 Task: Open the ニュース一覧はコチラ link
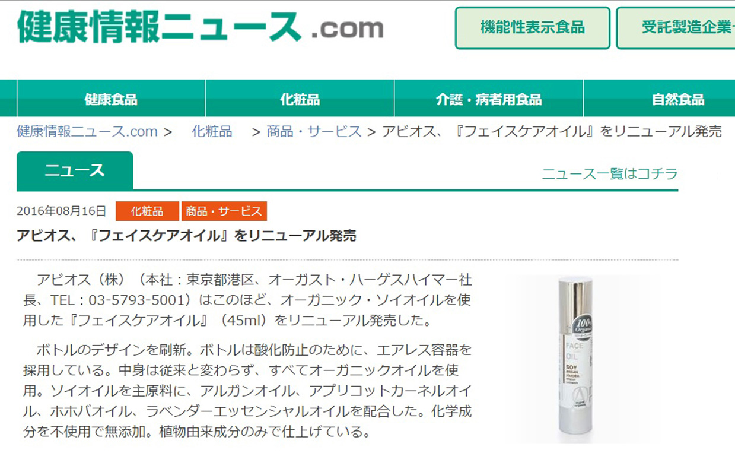pos(609,174)
